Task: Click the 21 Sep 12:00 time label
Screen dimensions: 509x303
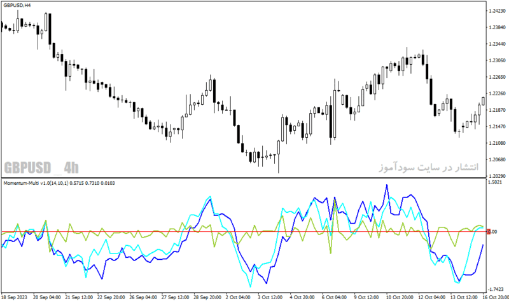Action: [x=79, y=297]
